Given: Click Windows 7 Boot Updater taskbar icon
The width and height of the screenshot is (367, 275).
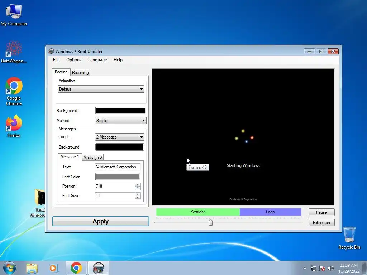Looking at the screenshot, I should pos(98,268).
